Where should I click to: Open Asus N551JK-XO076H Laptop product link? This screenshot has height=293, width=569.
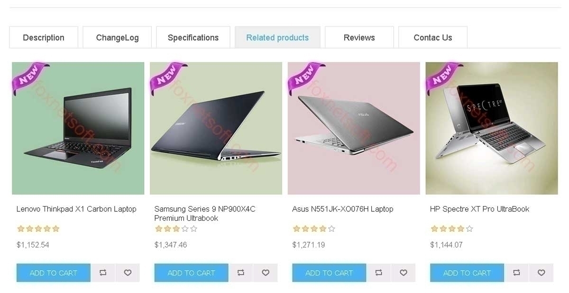(343, 209)
